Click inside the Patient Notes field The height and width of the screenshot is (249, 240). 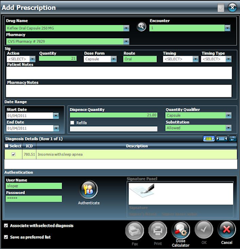[119, 73]
